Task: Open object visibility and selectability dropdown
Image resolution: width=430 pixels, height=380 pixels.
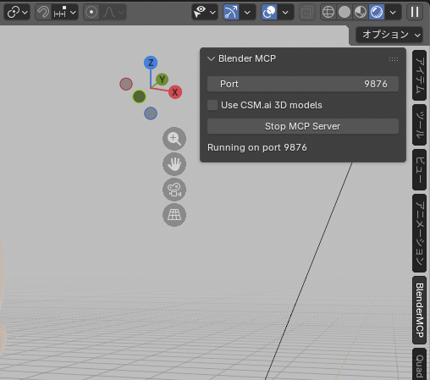Action: coord(205,12)
